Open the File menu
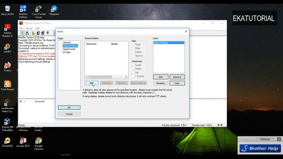The width and height of the screenshot is (283, 159). (21, 28)
